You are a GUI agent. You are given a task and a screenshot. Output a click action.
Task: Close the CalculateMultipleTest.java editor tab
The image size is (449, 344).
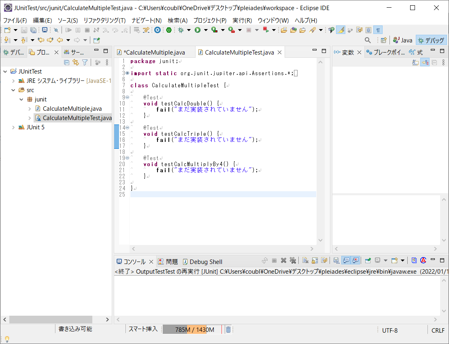pyautogui.click(x=280, y=52)
